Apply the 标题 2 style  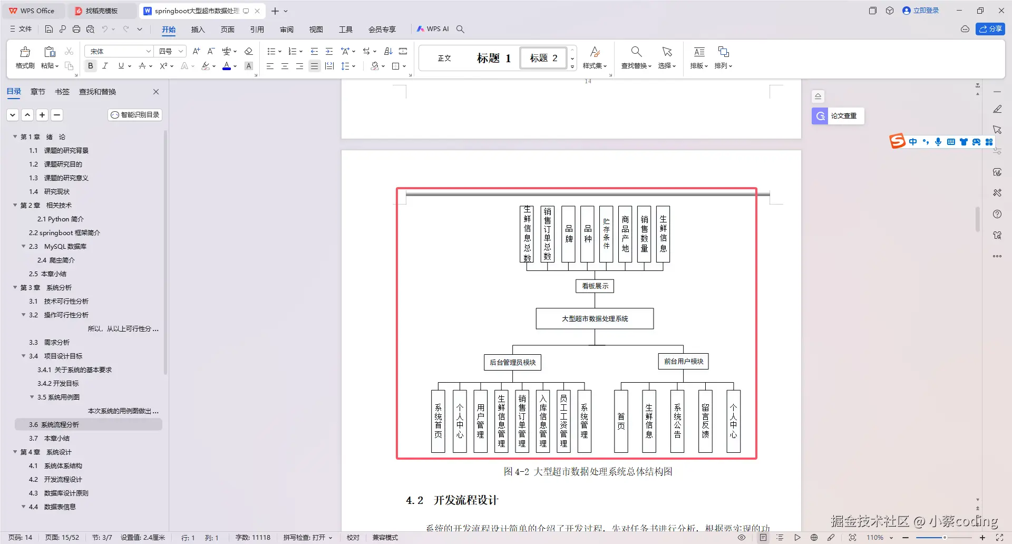tap(543, 58)
